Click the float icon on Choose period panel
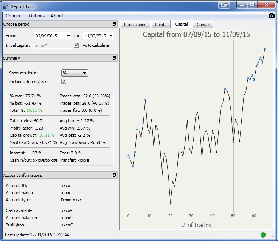This screenshot has width=278, height=241. [114, 24]
